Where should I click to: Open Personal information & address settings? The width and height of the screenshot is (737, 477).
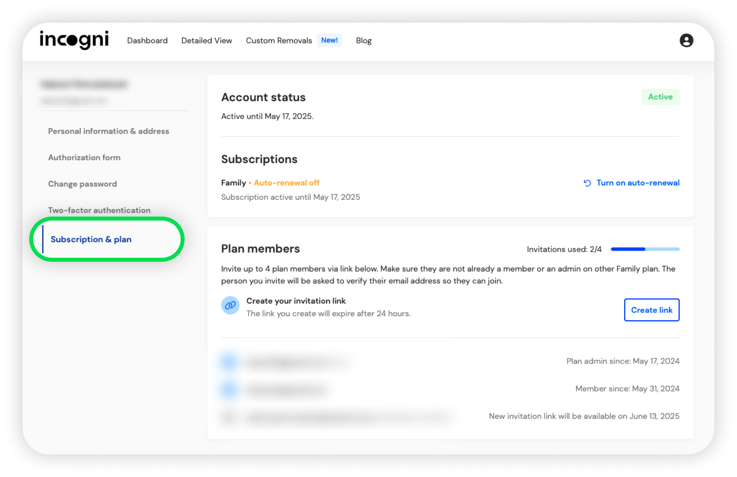click(x=108, y=131)
